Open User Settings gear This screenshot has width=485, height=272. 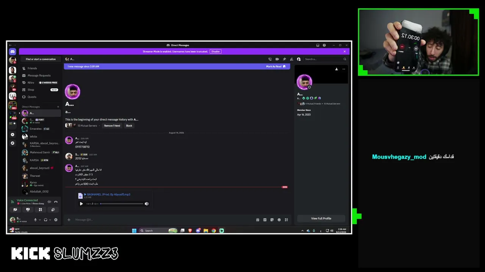click(56, 220)
